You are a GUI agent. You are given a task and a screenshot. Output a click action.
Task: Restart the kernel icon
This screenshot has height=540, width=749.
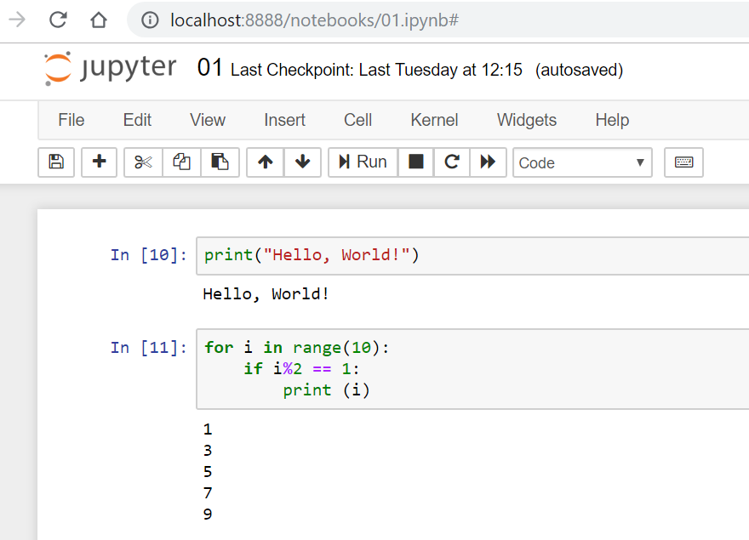[452, 162]
